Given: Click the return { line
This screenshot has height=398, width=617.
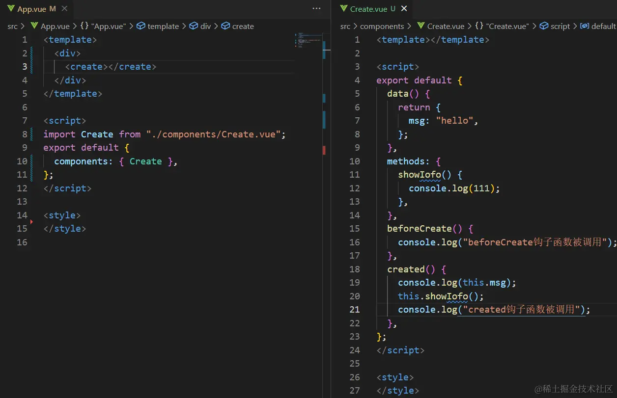Looking at the screenshot, I should coord(420,107).
